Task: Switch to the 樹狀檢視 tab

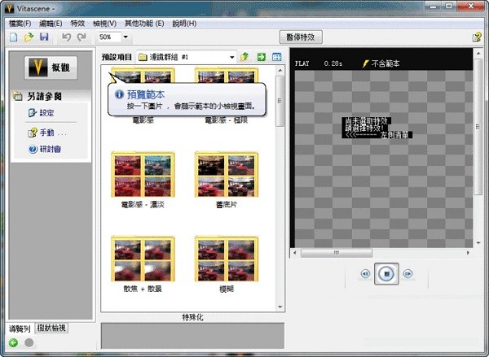Action: pyautogui.click(x=51, y=329)
